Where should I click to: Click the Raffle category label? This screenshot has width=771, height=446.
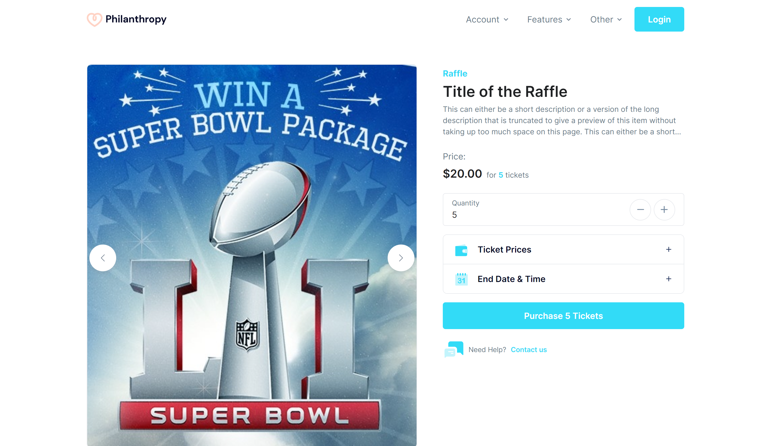(455, 74)
